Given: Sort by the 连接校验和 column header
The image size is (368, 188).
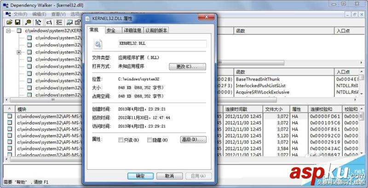Looking at the screenshot, I should point(325,109).
